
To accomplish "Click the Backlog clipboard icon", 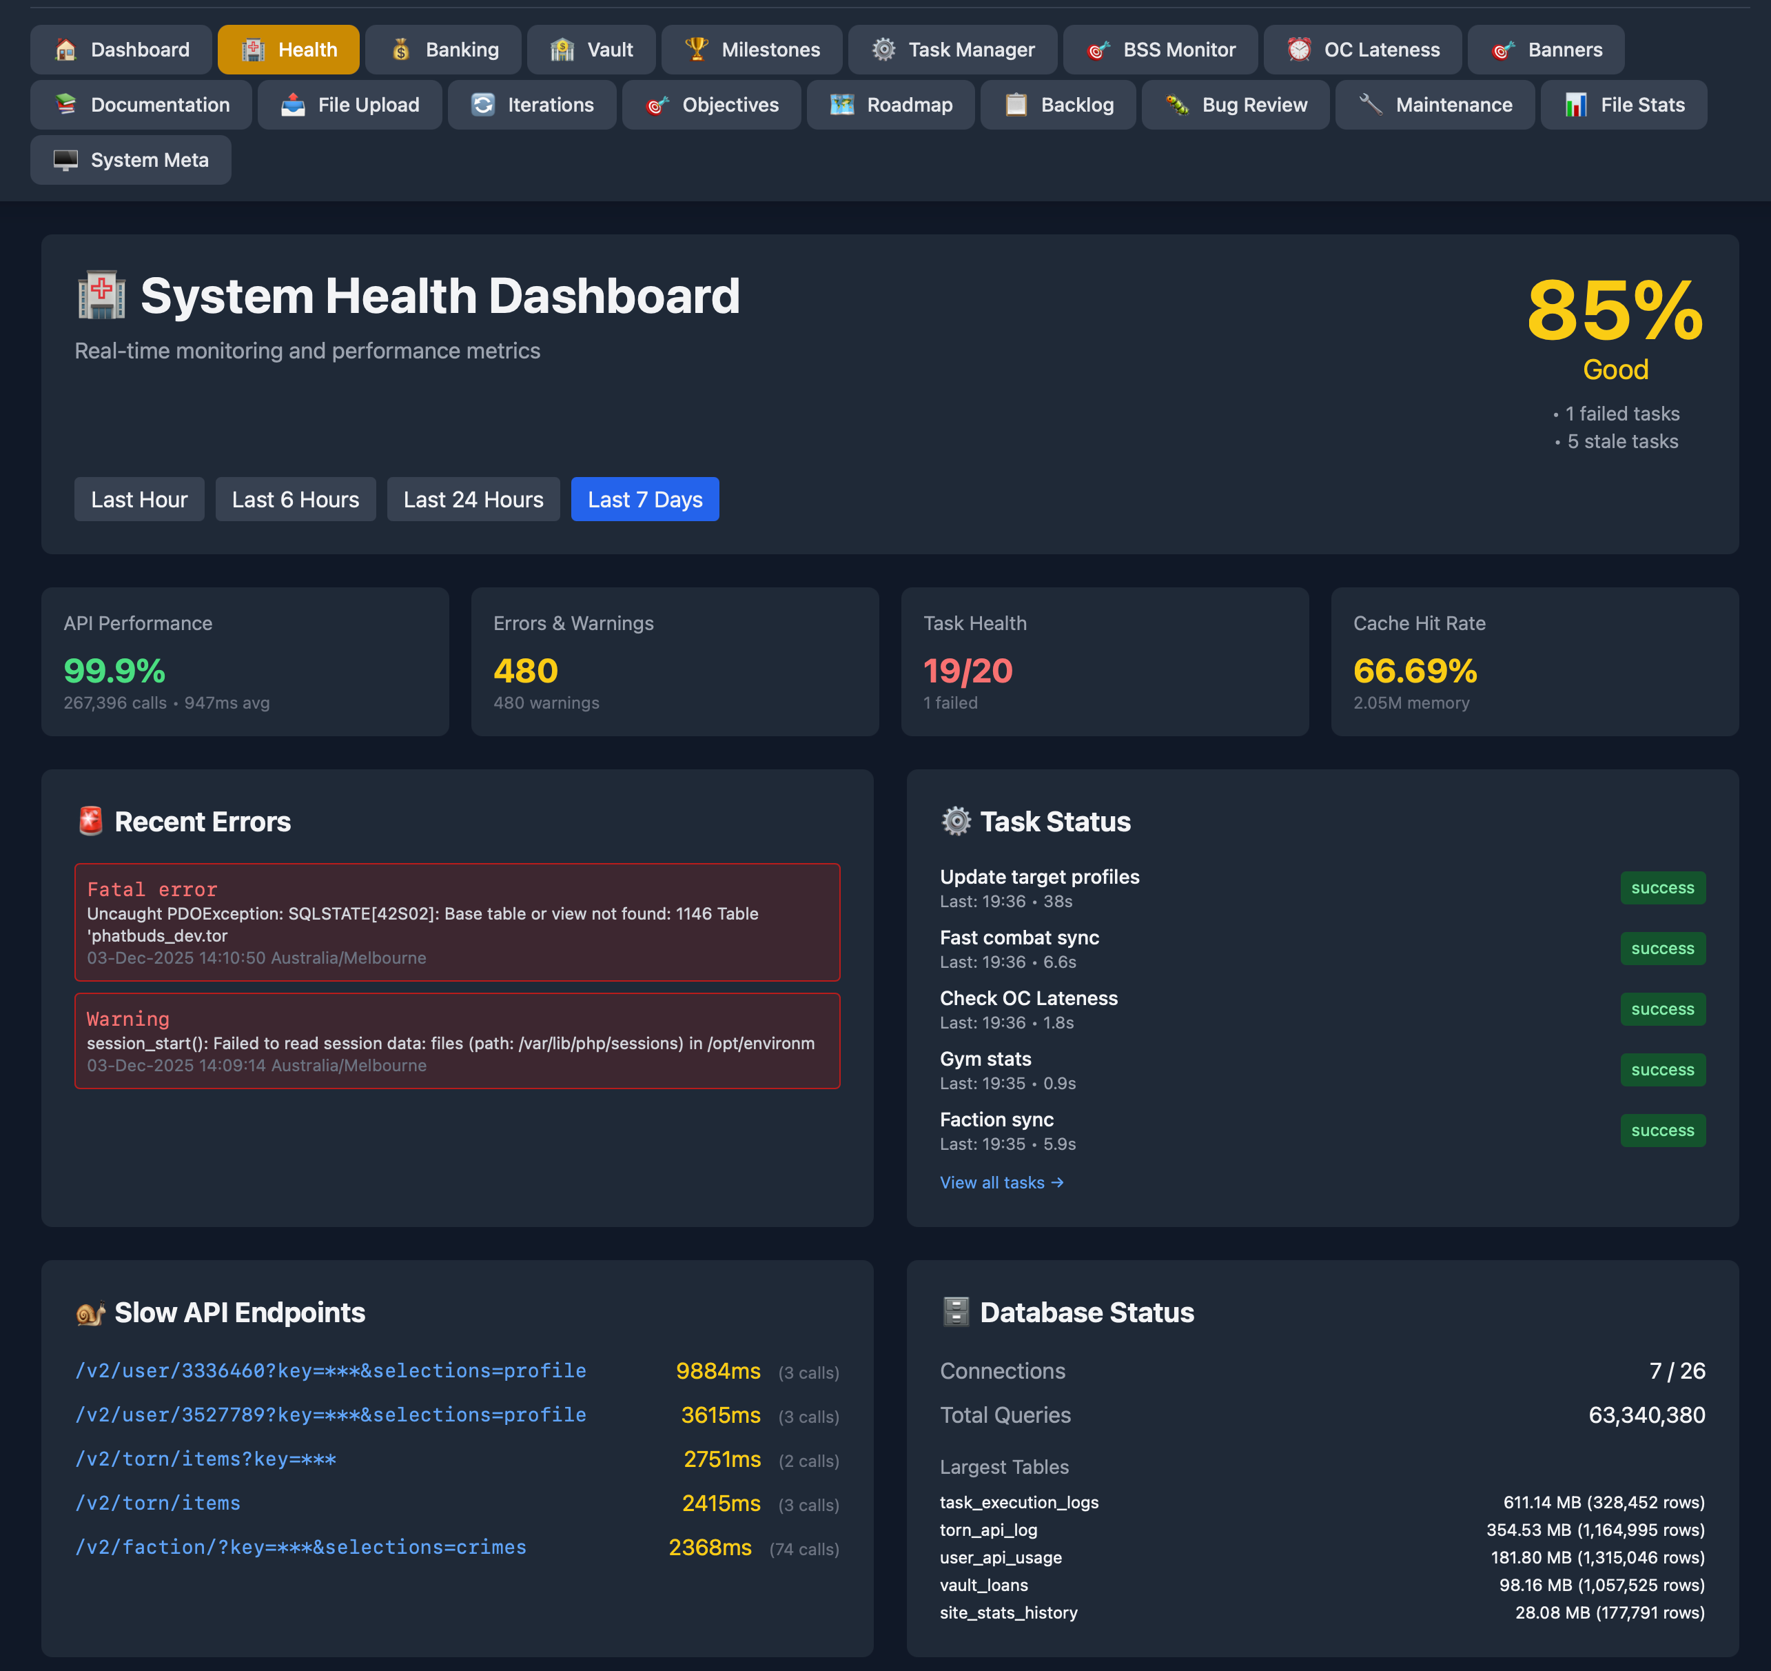I will tap(1014, 104).
